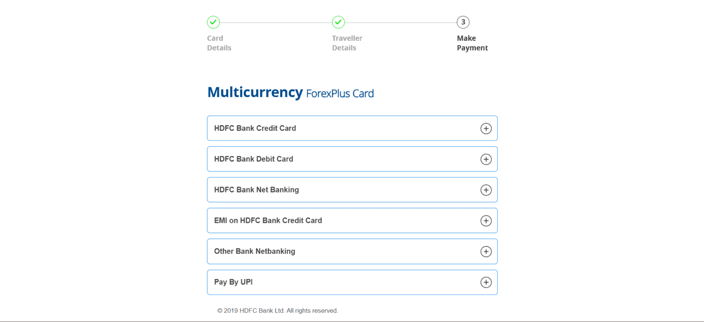The width and height of the screenshot is (704, 322).
Task: Select the Card Details step label
Action: (219, 43)
